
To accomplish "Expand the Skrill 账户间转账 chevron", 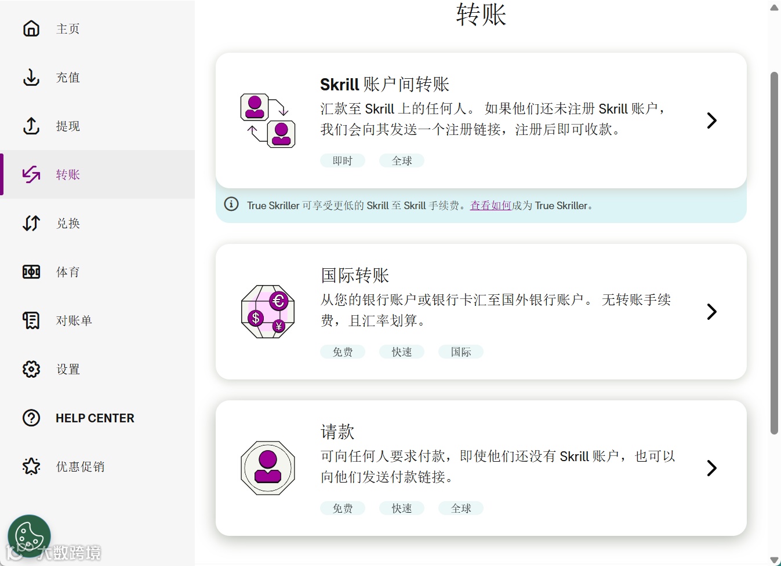I will tap(712, 120).
